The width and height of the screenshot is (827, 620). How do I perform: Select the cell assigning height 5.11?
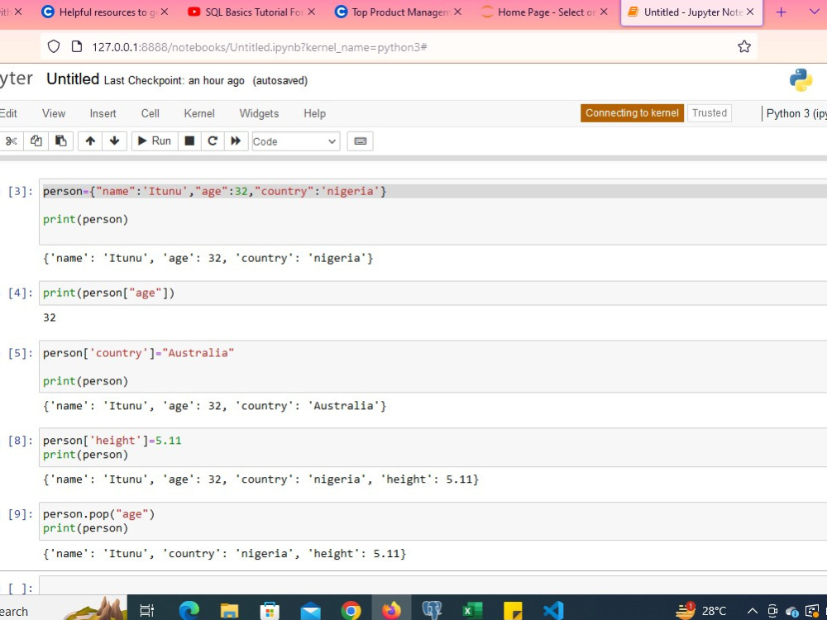[433, 447]
